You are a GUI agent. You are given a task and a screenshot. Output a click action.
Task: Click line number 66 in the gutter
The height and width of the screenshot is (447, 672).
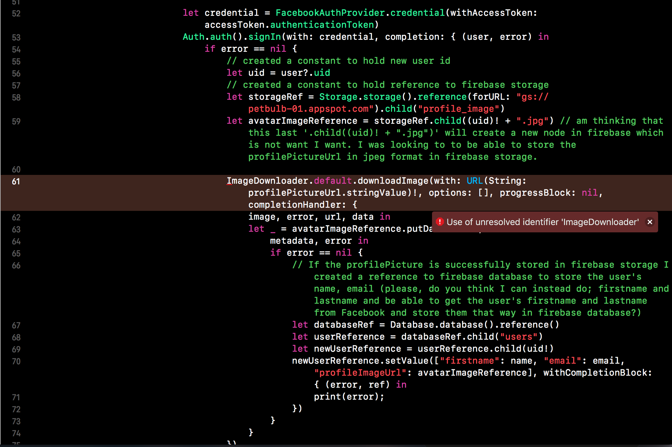tap(16, 265)
